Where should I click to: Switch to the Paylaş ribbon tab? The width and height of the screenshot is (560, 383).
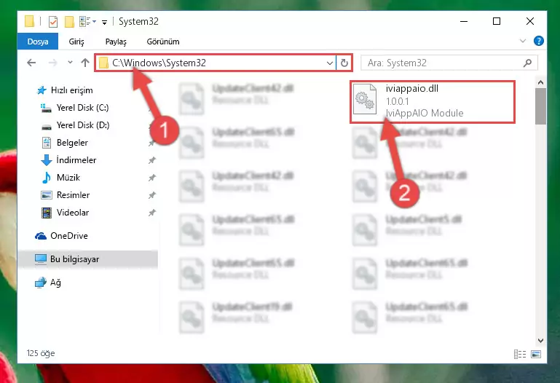click(116, 42)
